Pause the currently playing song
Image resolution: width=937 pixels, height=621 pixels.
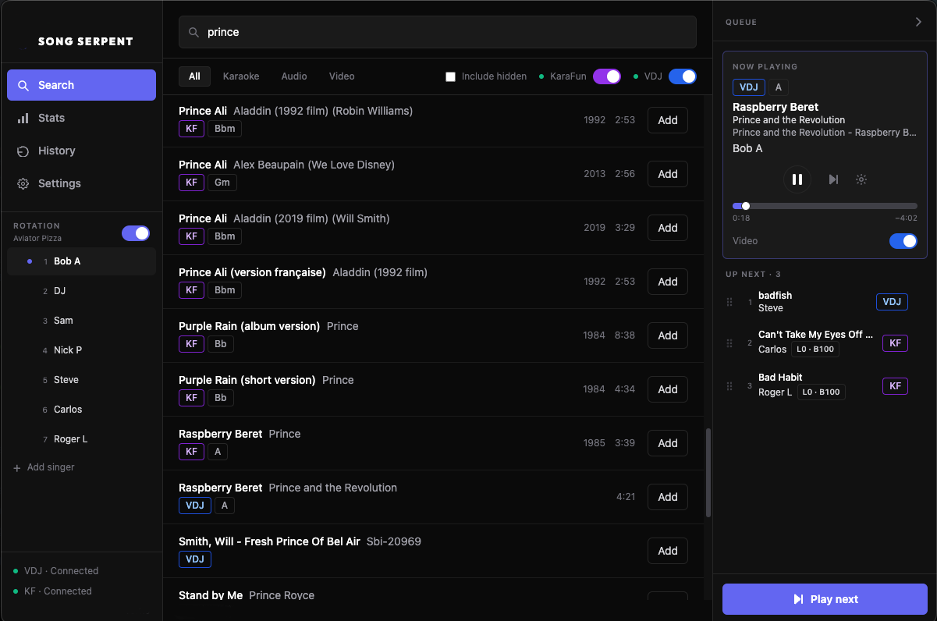pyautogui.click(x=797, y=179)
